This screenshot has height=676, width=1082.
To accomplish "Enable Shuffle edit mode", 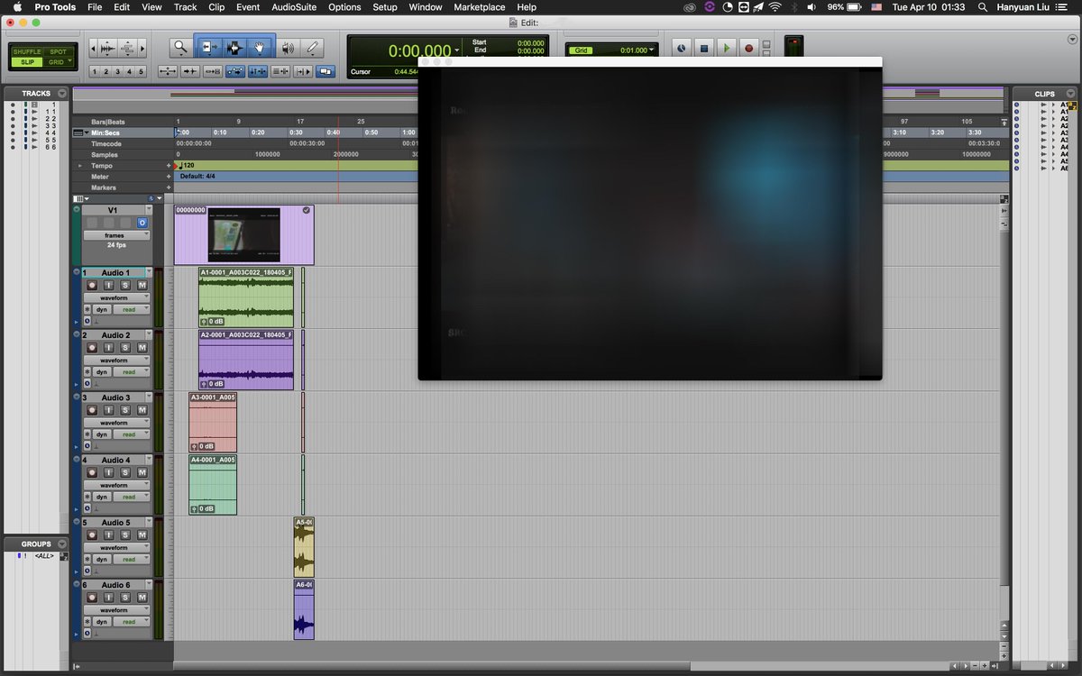I will pos(27,52).
